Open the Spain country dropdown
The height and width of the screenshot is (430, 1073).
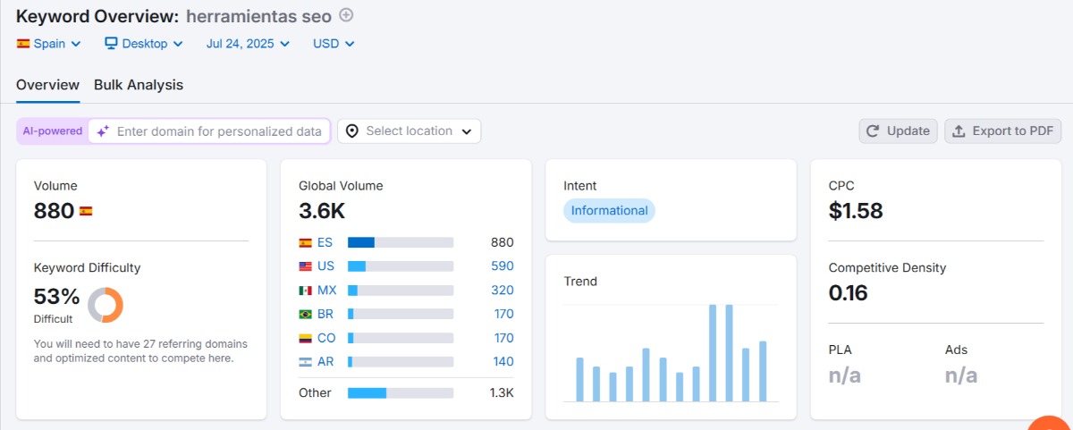click(49, 43)
